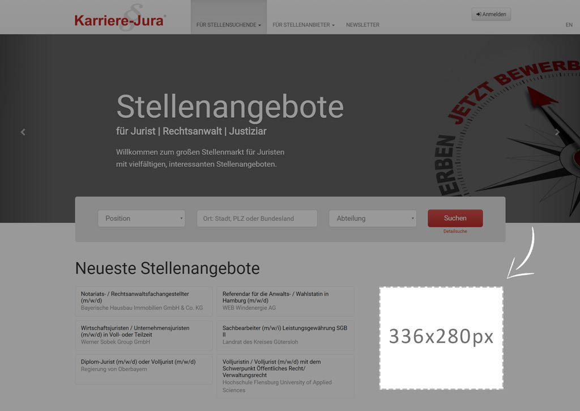580x411 pixels.
Task: Open the Newsletter page
Action: pos(362,25)
